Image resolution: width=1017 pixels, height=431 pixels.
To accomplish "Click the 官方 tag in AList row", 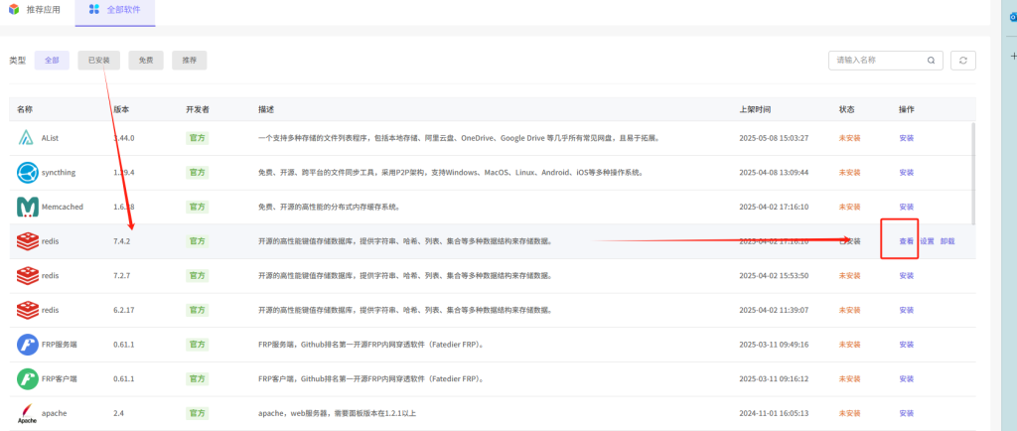I will (198, 138).
